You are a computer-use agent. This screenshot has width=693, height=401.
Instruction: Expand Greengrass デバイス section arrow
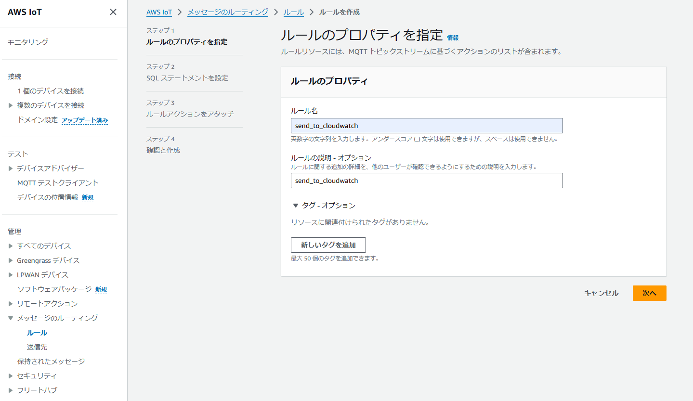11,260
